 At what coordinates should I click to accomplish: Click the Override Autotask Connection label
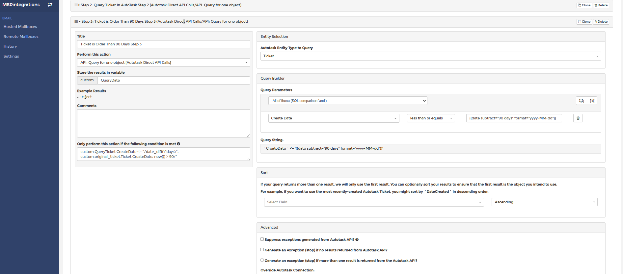click(x=287, y=270)
